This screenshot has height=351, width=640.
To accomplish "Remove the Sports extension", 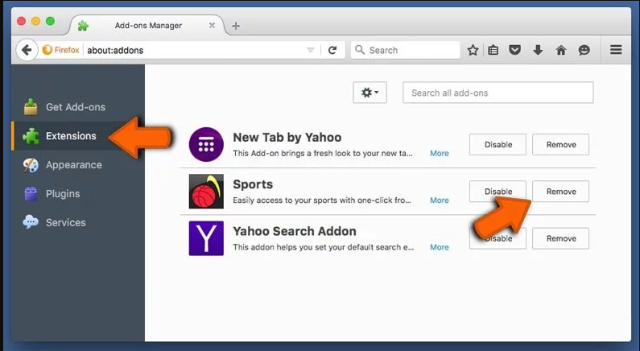I will (x=561, y=192).
